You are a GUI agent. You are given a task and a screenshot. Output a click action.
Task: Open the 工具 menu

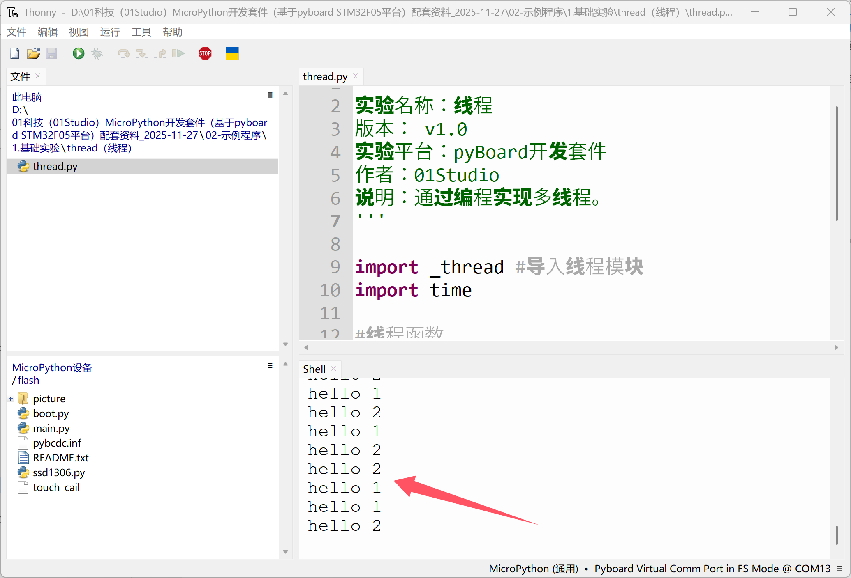[141, 32]
